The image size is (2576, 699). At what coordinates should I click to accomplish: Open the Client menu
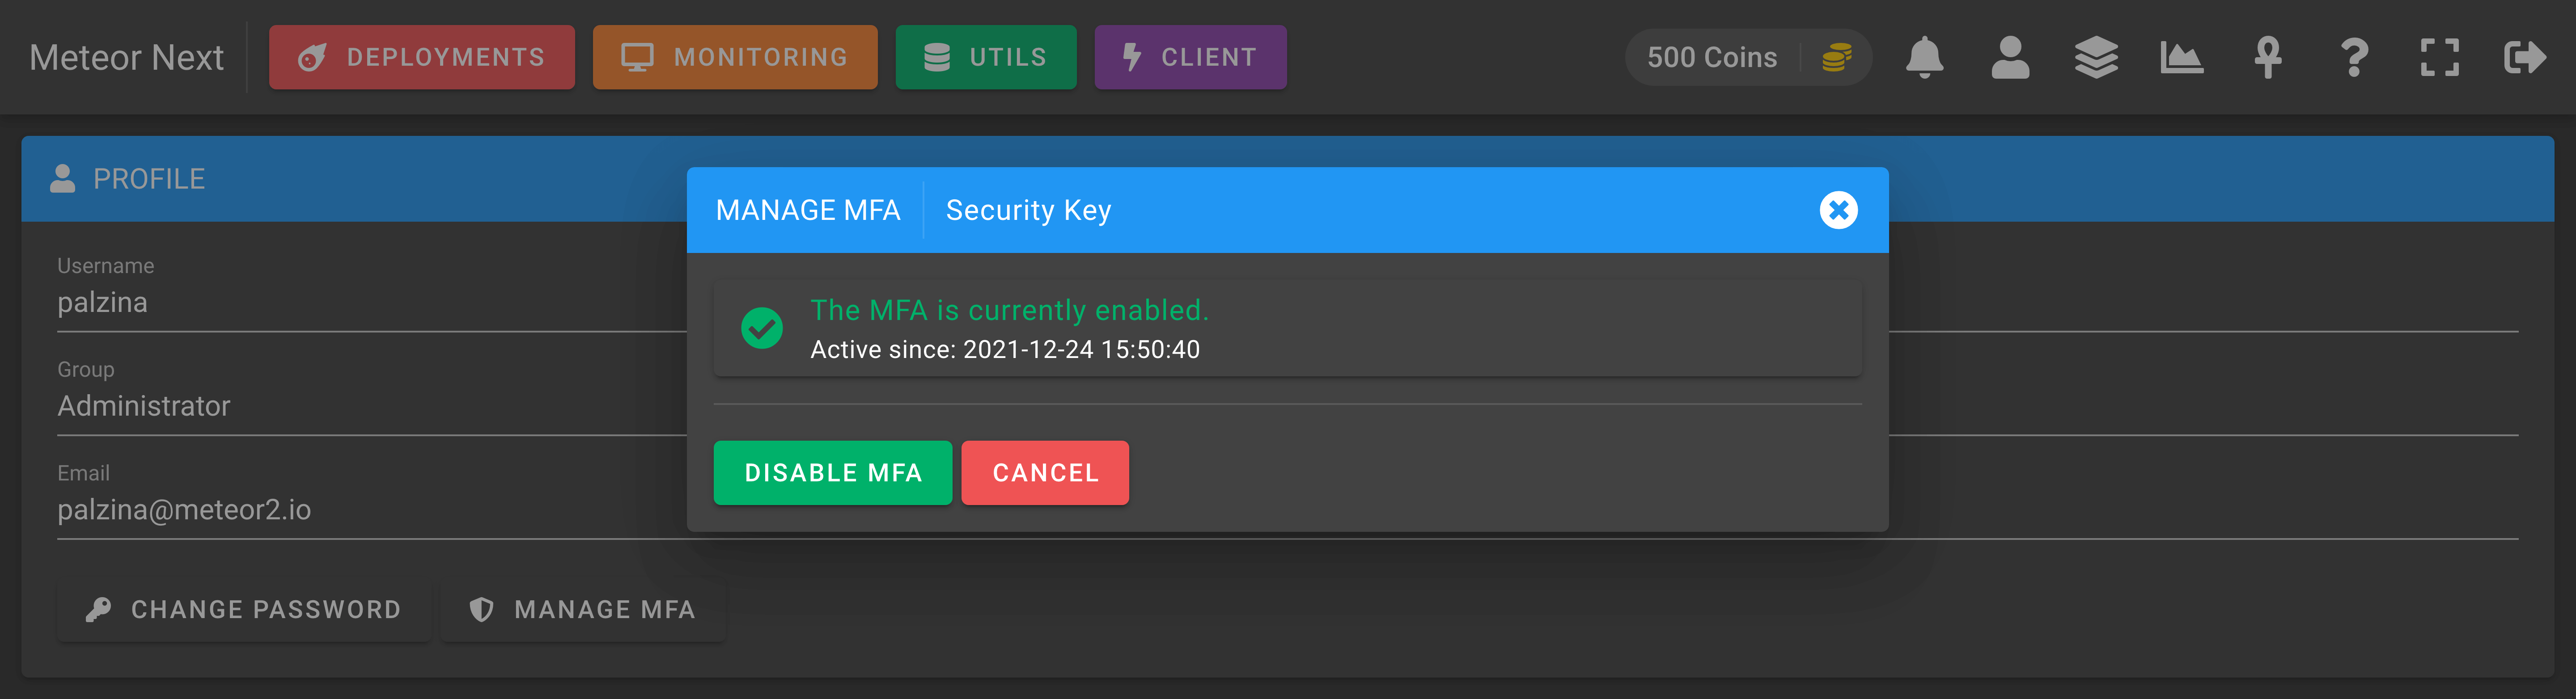1190,57
